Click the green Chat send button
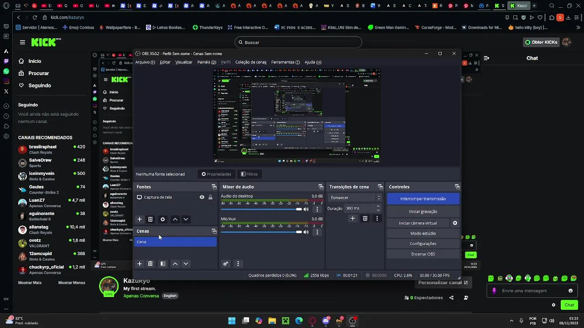584x328 pixels. pyautogui.click(x=569, y=305)
